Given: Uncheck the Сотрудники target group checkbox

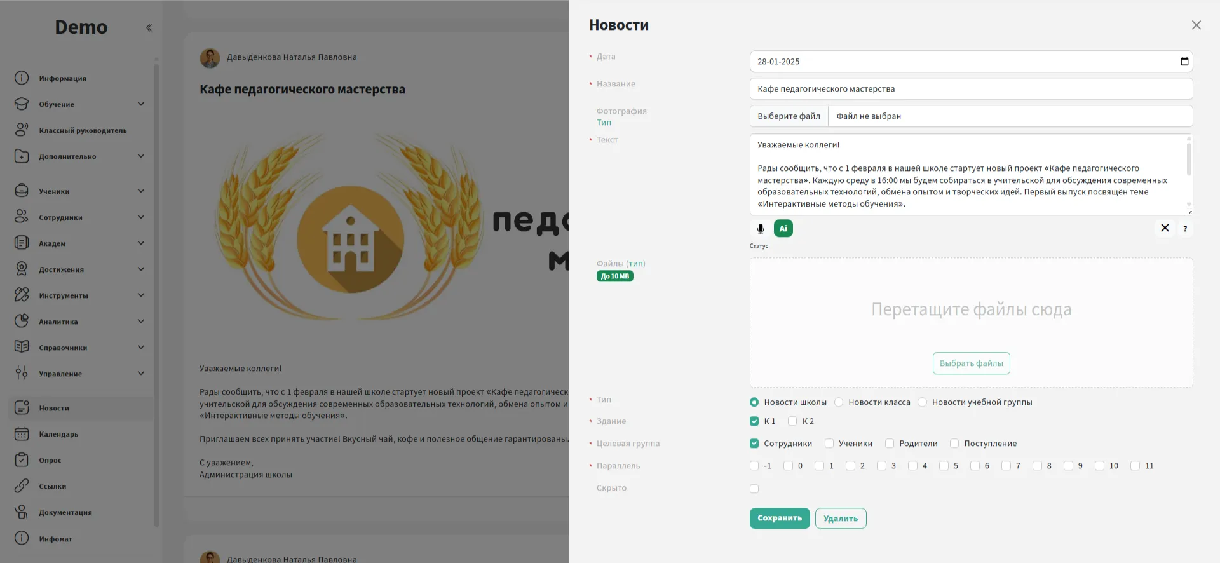Looking at the screenshot, I should click(x=754, y=444).
